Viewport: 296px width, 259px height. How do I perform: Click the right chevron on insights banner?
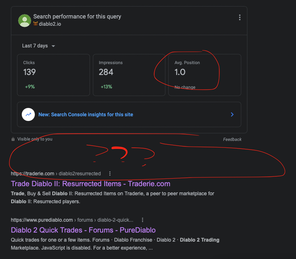tap(232, 114)
